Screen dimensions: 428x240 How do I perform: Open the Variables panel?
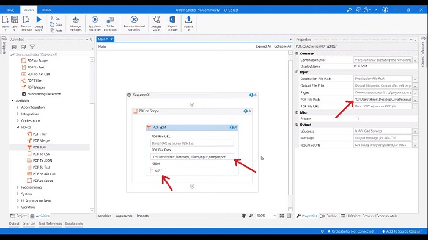click(x=105, y=216)
